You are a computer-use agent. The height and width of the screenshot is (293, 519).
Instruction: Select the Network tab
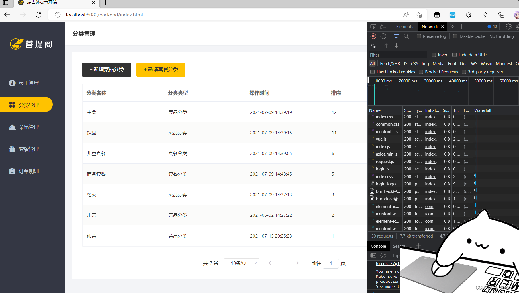pyautogui.click(x=430, y=27)
